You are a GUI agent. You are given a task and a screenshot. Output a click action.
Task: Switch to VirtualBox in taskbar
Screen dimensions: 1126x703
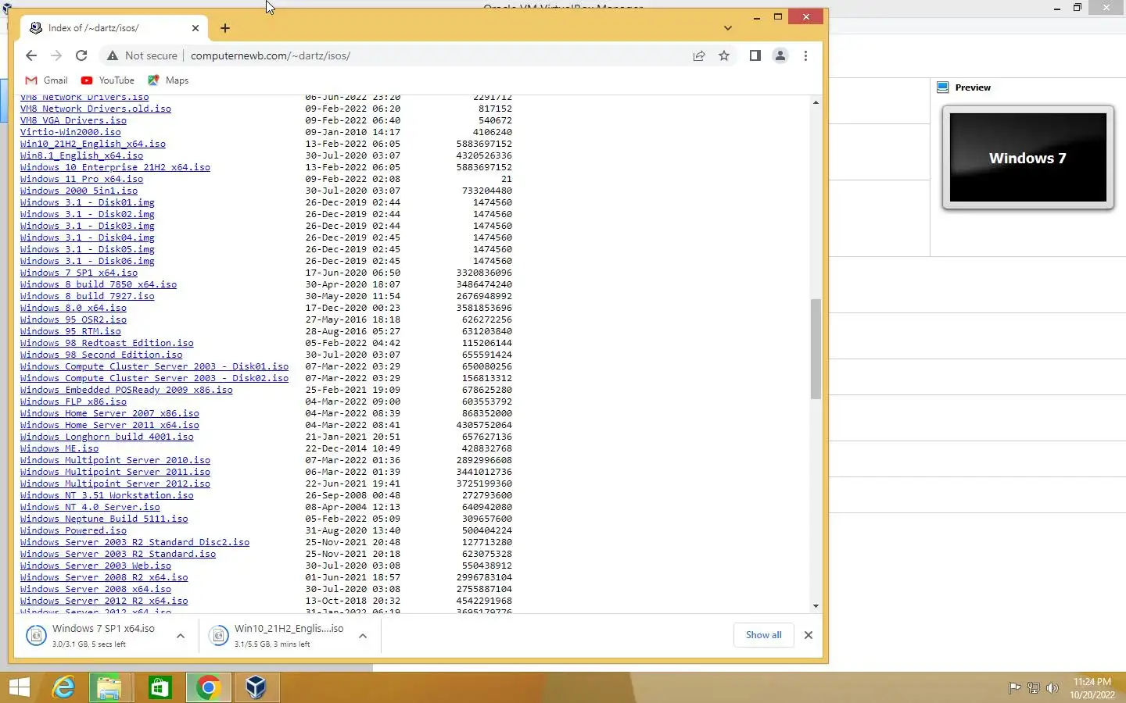256,687
